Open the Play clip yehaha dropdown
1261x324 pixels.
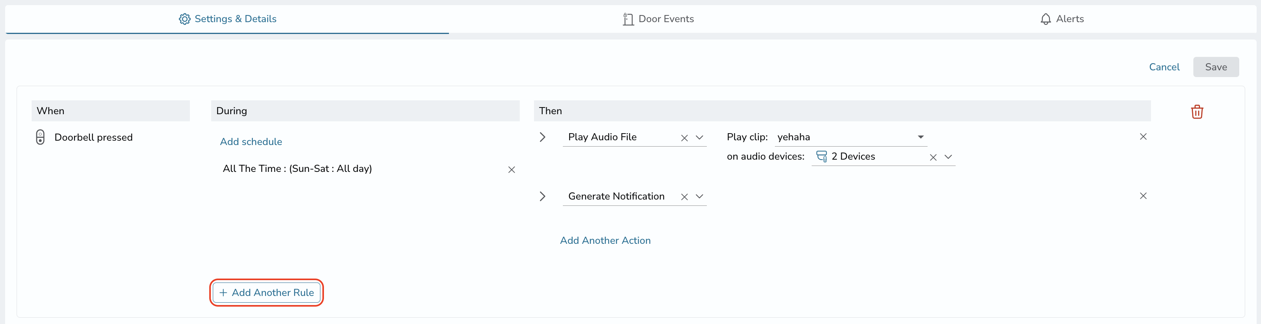(851, 138)
